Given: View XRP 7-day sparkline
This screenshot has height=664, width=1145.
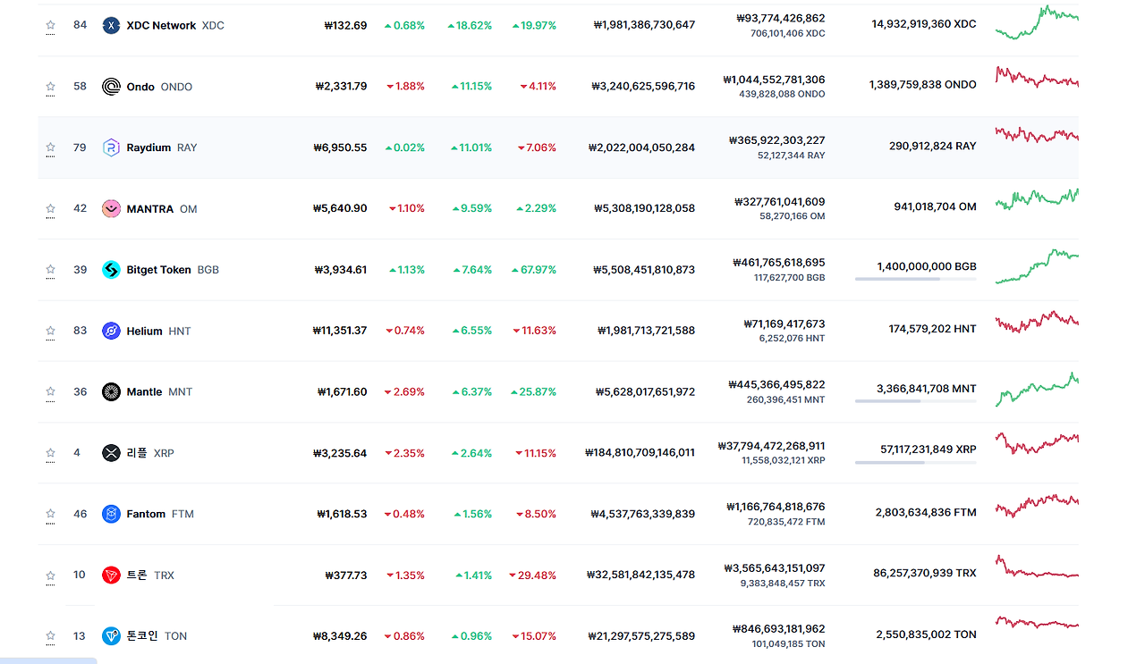Looking at the screenshot, I should point(1037,442).
